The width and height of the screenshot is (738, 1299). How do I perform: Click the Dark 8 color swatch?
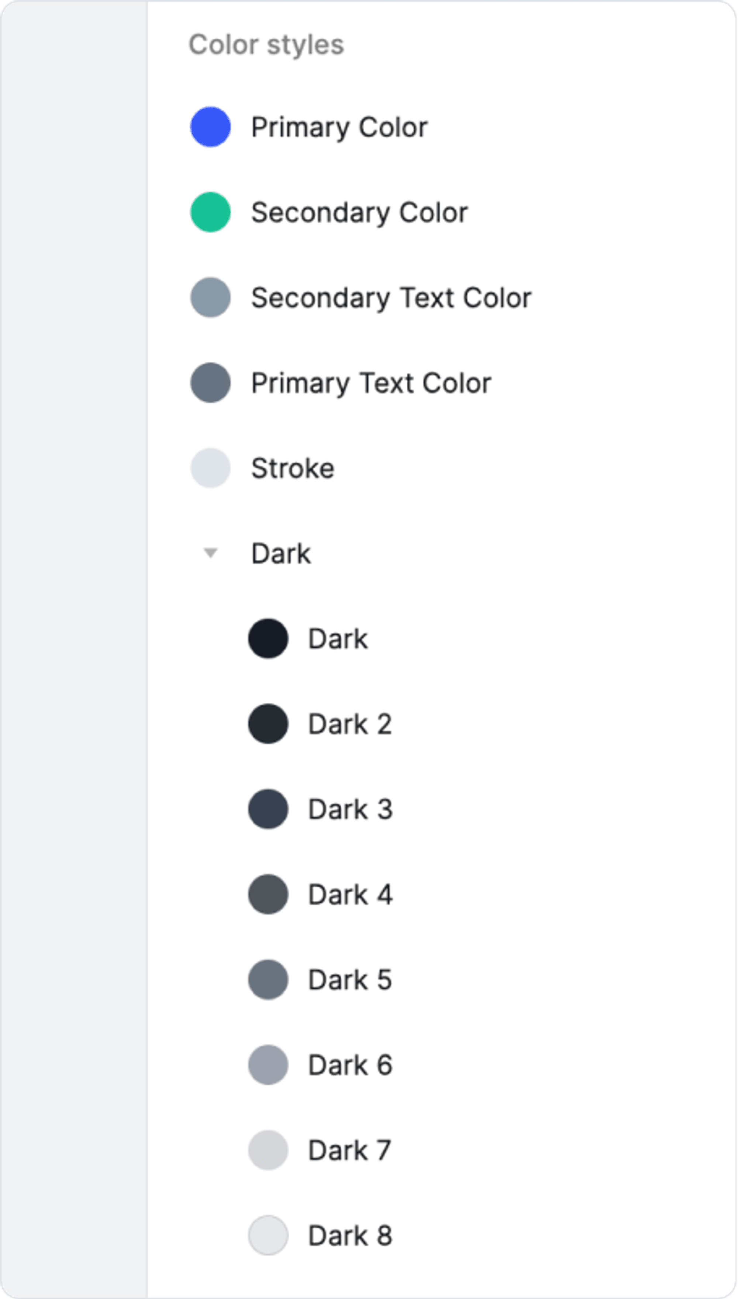[268, 1235]
